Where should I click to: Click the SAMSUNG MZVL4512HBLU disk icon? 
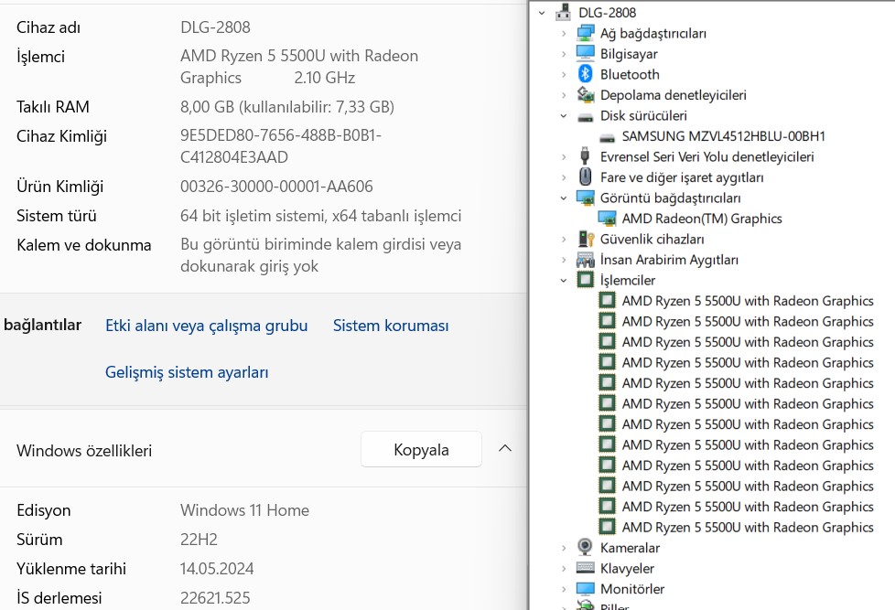pyautogui.click(x=607, y=137)
